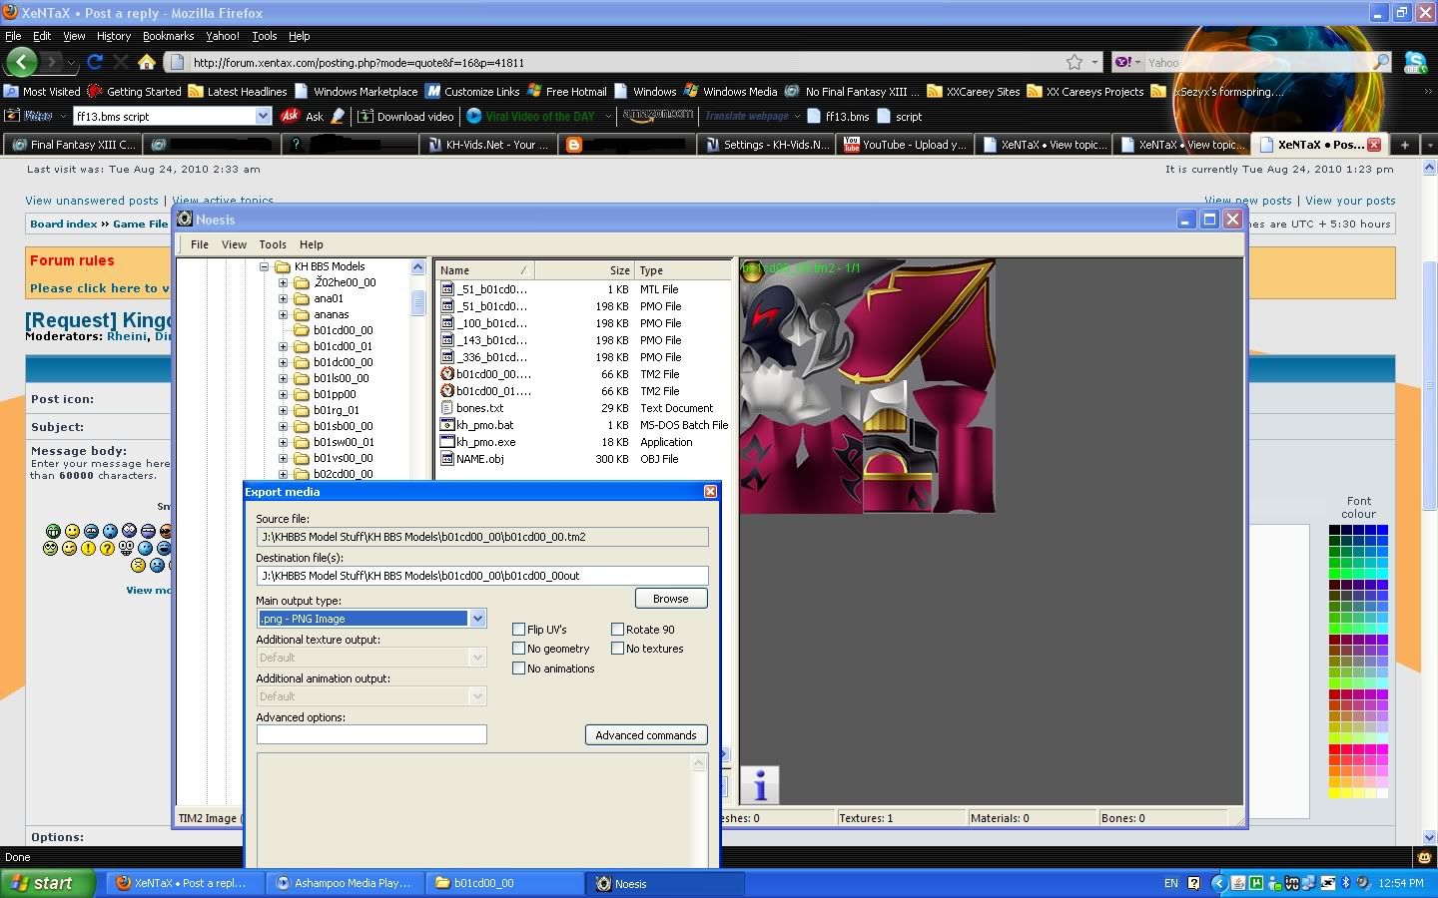The height and width of the screenshot is (898, 1438).
Task: Tick the No textures checkbox
Action: click(x=617, y=649)
